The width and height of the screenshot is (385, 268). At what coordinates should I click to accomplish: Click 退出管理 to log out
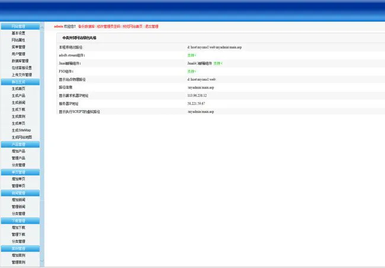[152, 27]
